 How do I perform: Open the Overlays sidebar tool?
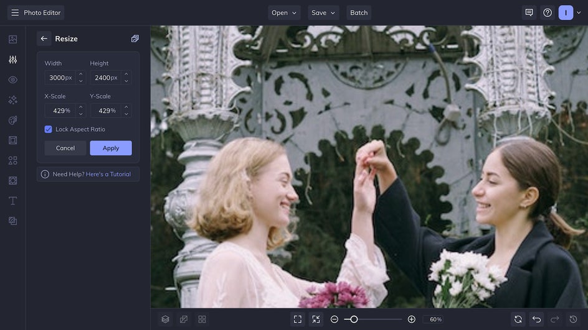12,181
